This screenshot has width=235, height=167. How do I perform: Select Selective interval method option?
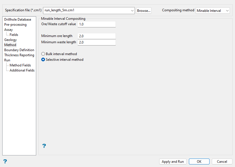click(43, 60)
